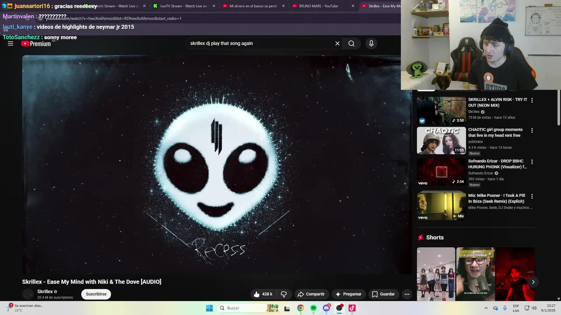Clear the search box with X

[337, 43]
